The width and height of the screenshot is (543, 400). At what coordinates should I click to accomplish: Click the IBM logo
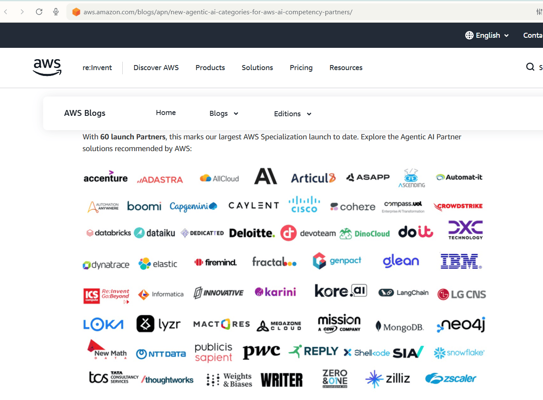[461, 261]
